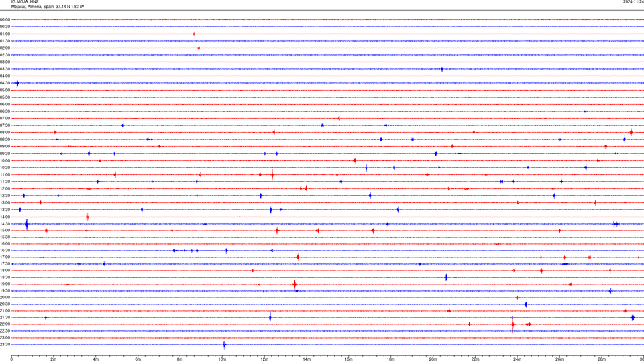This screenshot has height=362, width=644.
Task: Click the 'Mojacar, Almeria, Spain 37.14 N 1.83 W' text
Action: [48, 7]
